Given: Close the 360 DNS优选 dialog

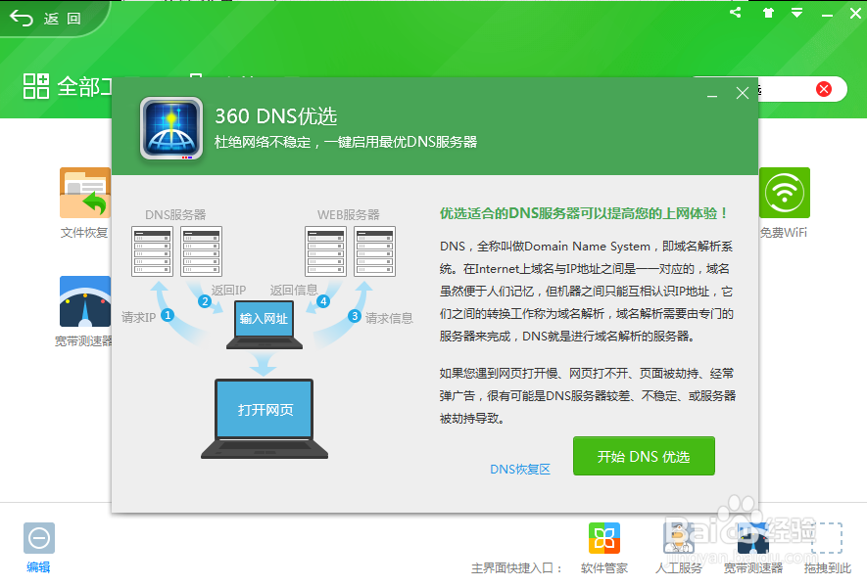Looking at the screenshot, I should coord(742,93).
